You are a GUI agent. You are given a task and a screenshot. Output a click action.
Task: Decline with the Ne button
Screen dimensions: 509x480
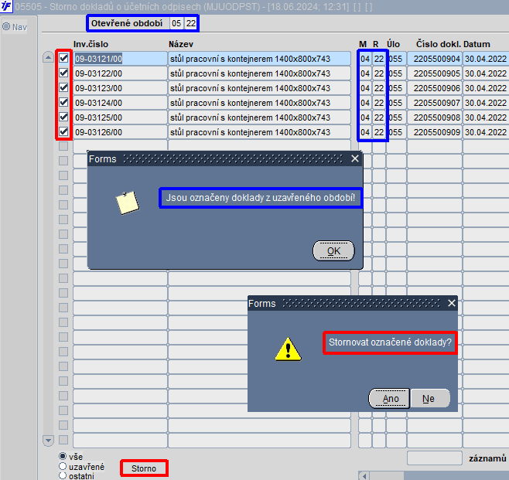tap(430, 398)
